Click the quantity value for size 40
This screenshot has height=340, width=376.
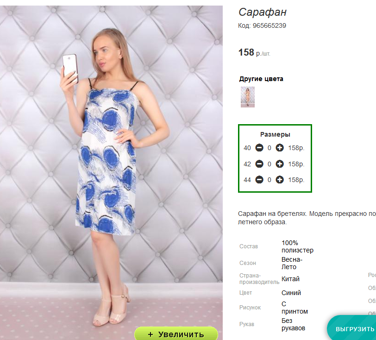tap(269, 148)
